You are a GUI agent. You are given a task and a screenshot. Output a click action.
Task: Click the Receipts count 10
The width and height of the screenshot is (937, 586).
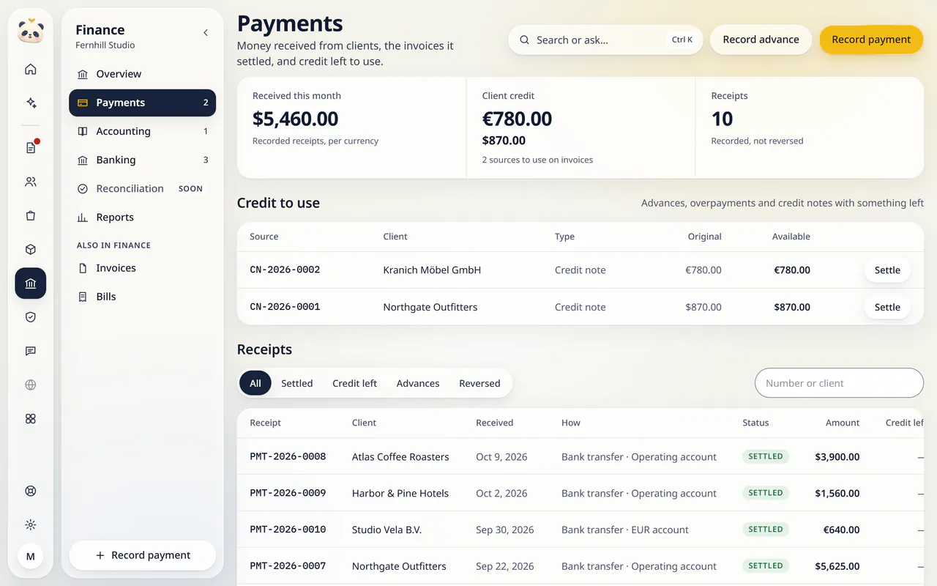point(722,119)
